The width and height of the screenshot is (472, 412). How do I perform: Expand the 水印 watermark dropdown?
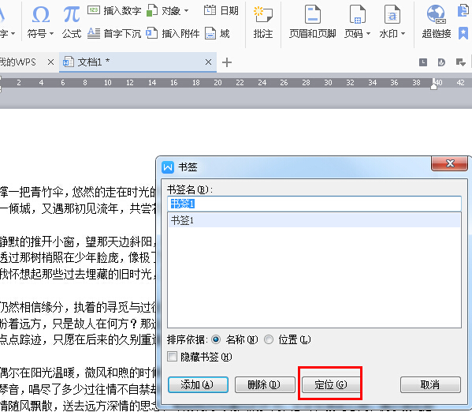[403, 34]
